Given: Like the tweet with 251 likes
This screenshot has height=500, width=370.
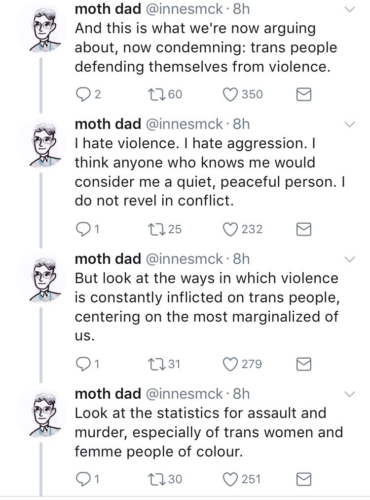Looking at the screenshot, I should pyautogui.click(x=231, y=479).
